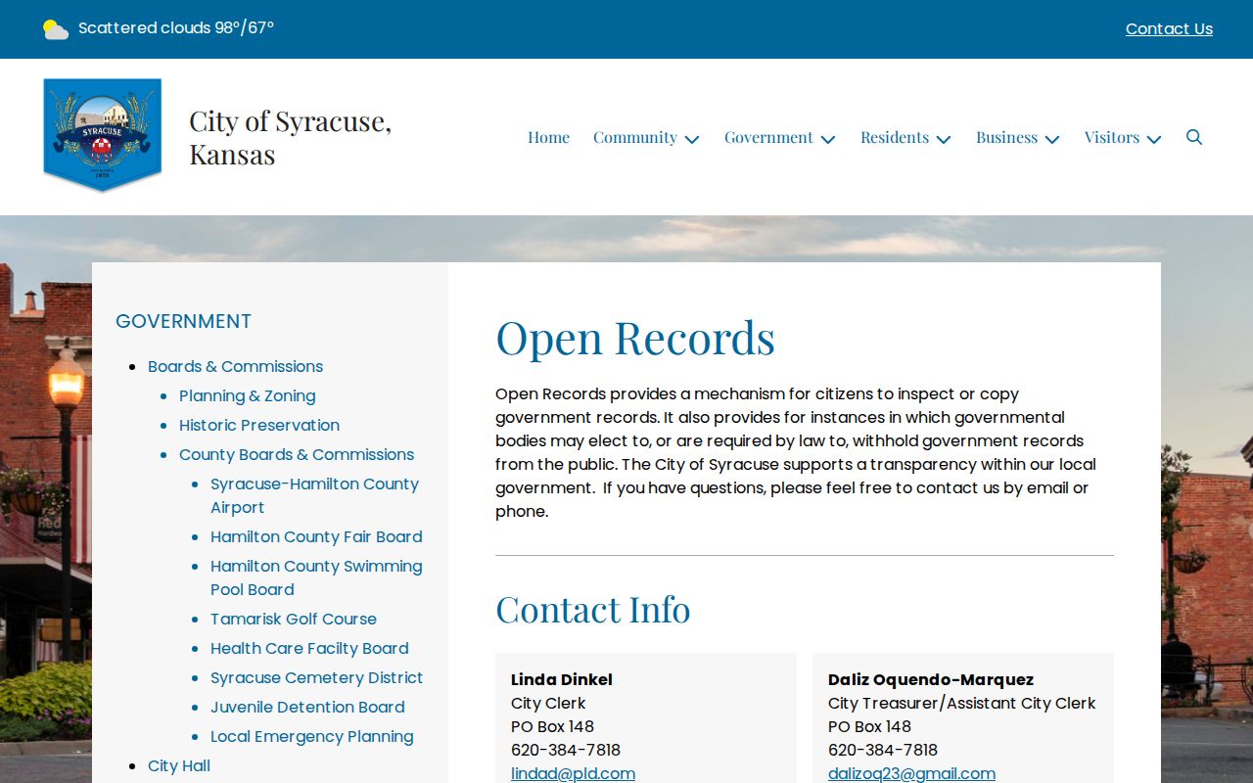Click the weather text 'Scattered clouds 98°/67°'
1253x783 pixels.
[176, 28]
